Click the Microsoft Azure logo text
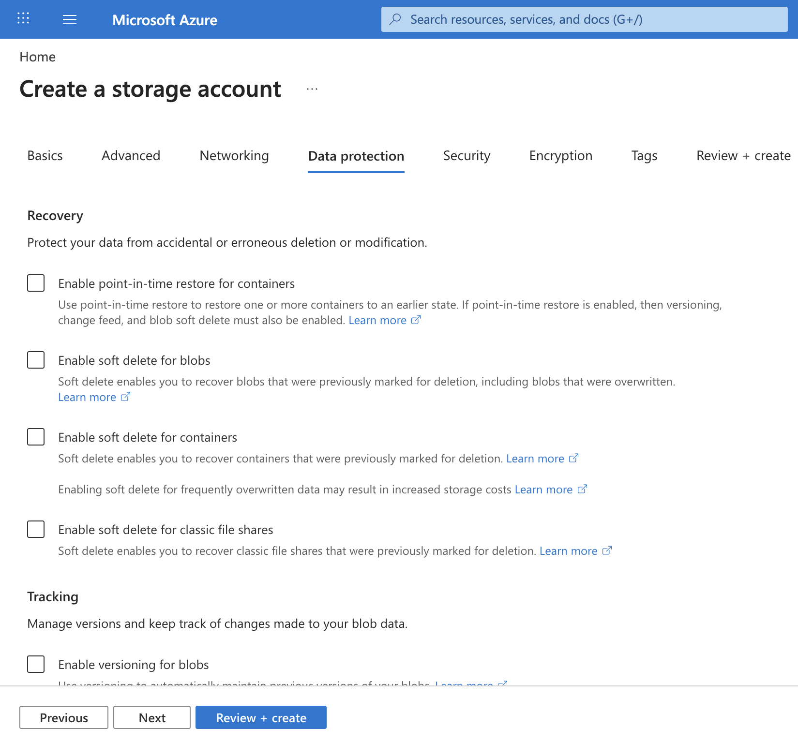 coord(165,20)
